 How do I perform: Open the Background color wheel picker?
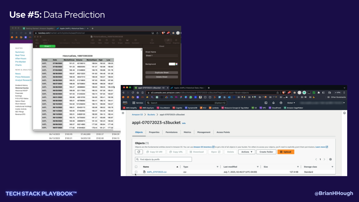pos(177,64)
